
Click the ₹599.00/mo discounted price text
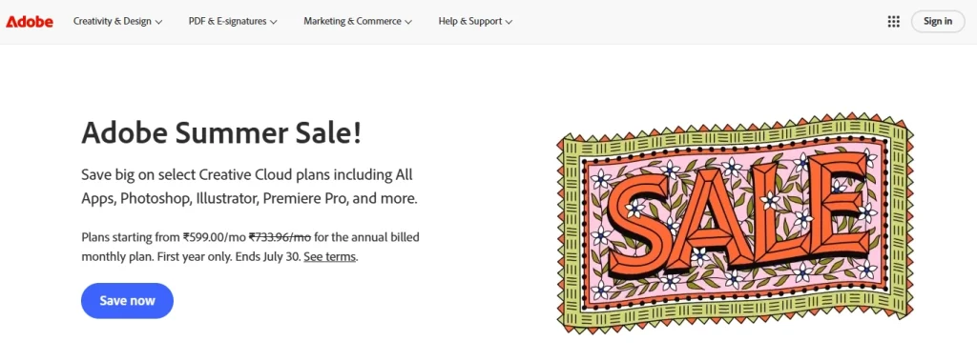(215, 236)
